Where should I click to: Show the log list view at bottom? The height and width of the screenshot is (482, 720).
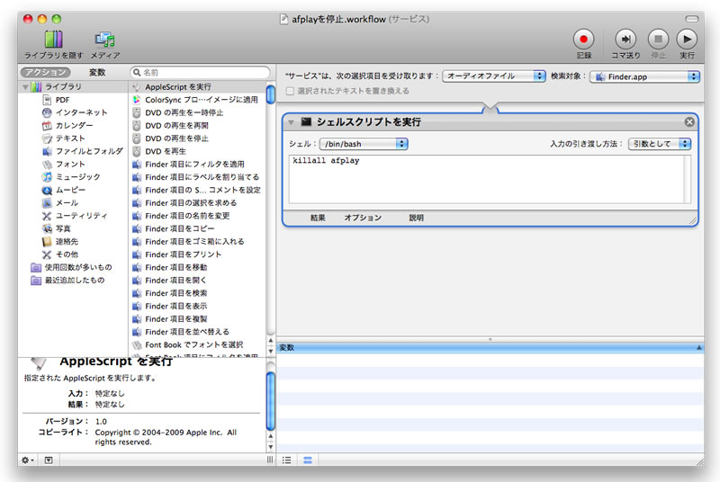(x=287, y=460)
